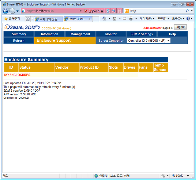Start search with the magnifier icon

(x=187, y=11)
